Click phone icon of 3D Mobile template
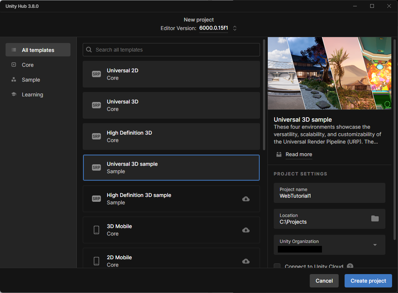The width and height of the screenshot is (398, 293). [96, 230]
